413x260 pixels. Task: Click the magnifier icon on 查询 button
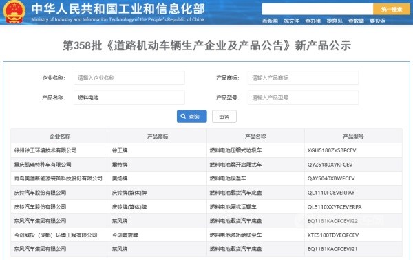183,117
